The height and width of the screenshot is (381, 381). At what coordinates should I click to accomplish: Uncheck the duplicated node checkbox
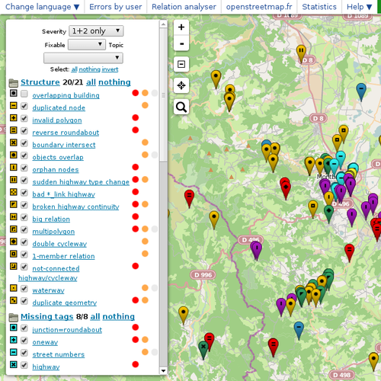tap(24, 106)
